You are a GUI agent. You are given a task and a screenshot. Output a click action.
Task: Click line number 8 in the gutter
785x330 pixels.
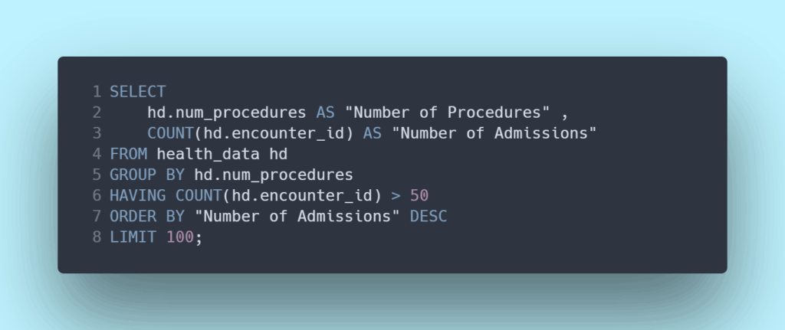point(97,237)
